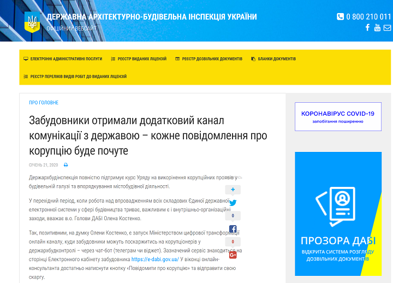Open the YouTube channel icon in header
This screenshot has height=283, width=393.
point(377,28)
